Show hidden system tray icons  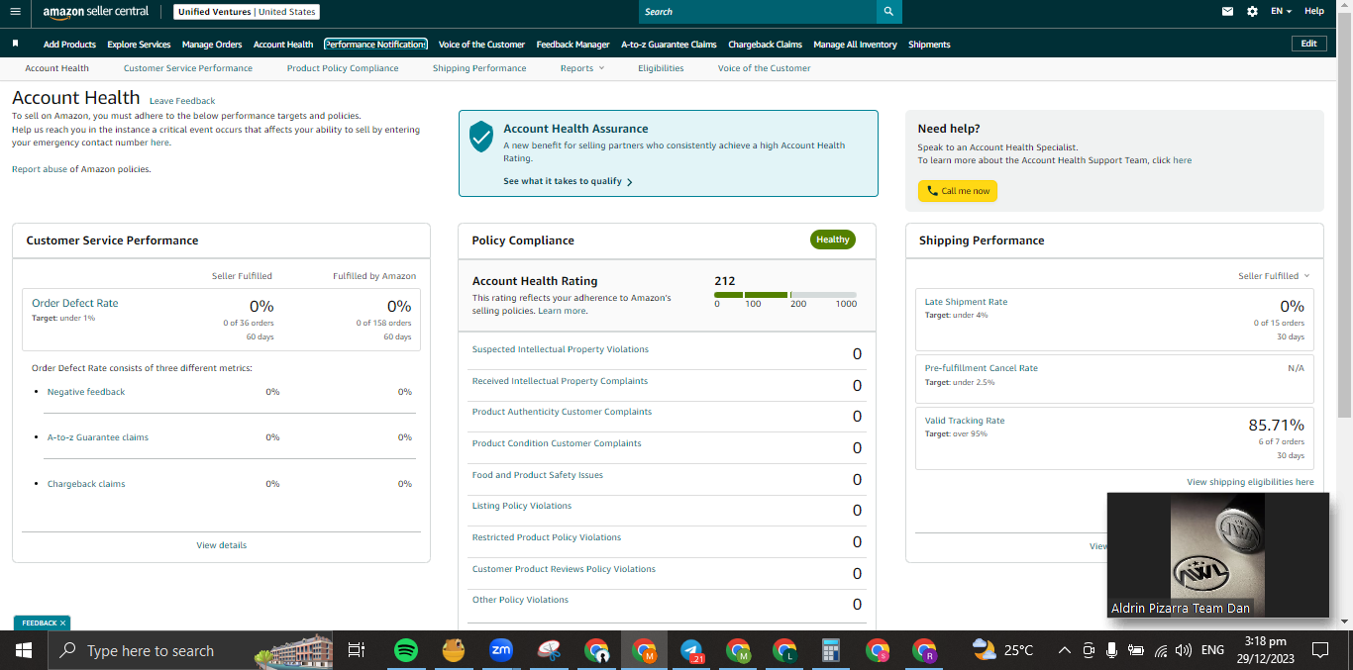(x=1065, y=650)
